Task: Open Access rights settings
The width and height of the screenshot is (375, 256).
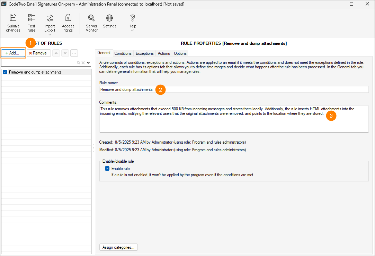Action: click(68, 18)
